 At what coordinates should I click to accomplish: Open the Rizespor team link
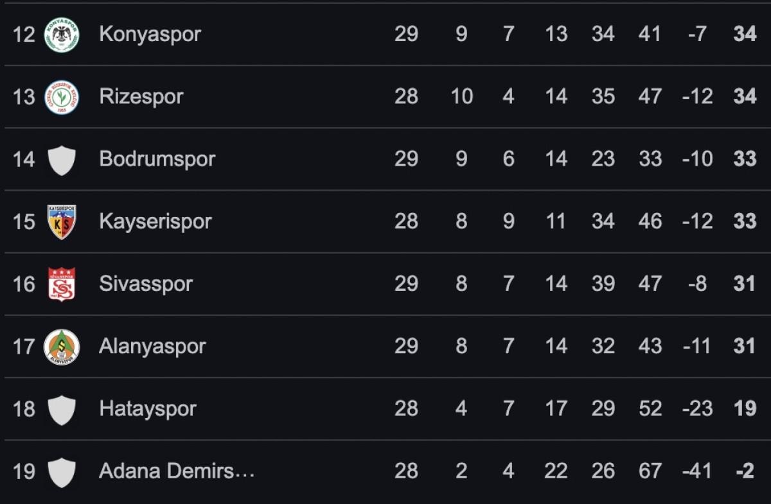coord(141,97)
